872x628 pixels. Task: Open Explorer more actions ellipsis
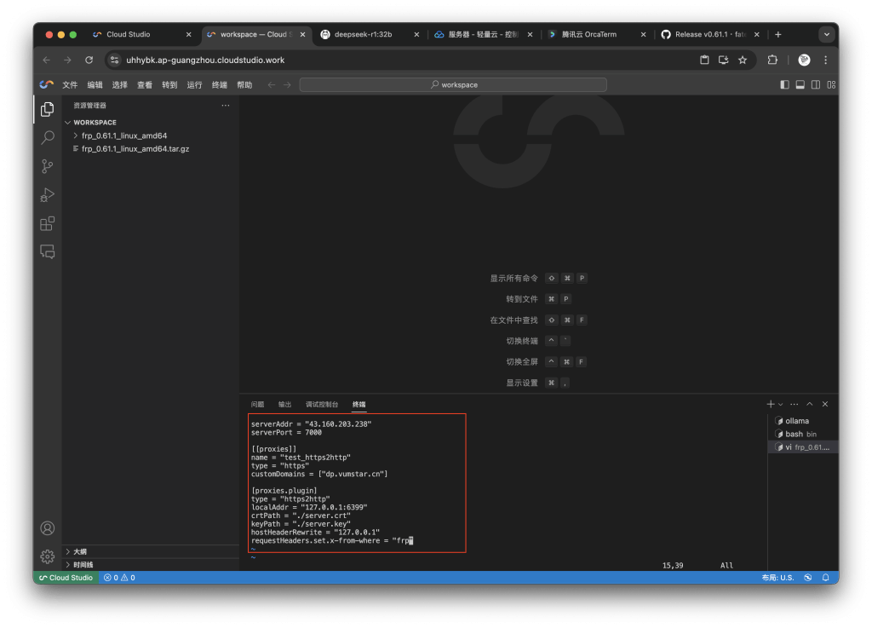[x=225, y=105]
